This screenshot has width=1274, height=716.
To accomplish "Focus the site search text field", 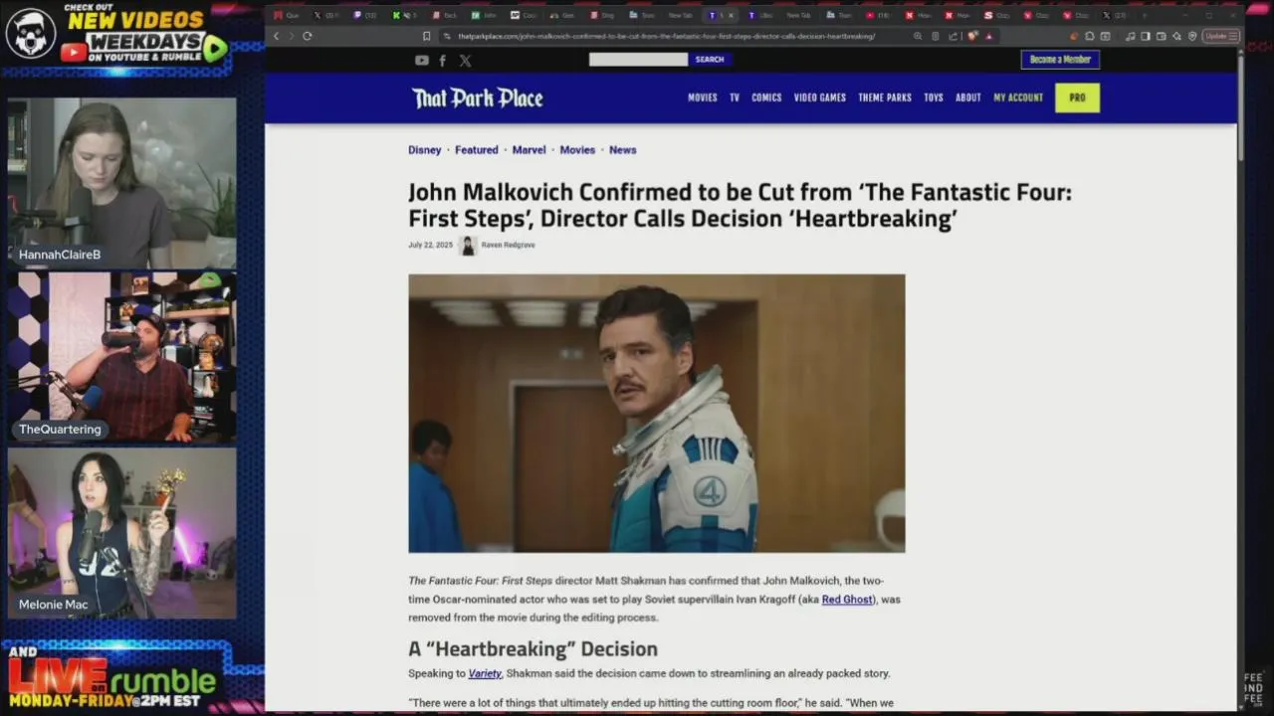I will click(x=638, y=60).
